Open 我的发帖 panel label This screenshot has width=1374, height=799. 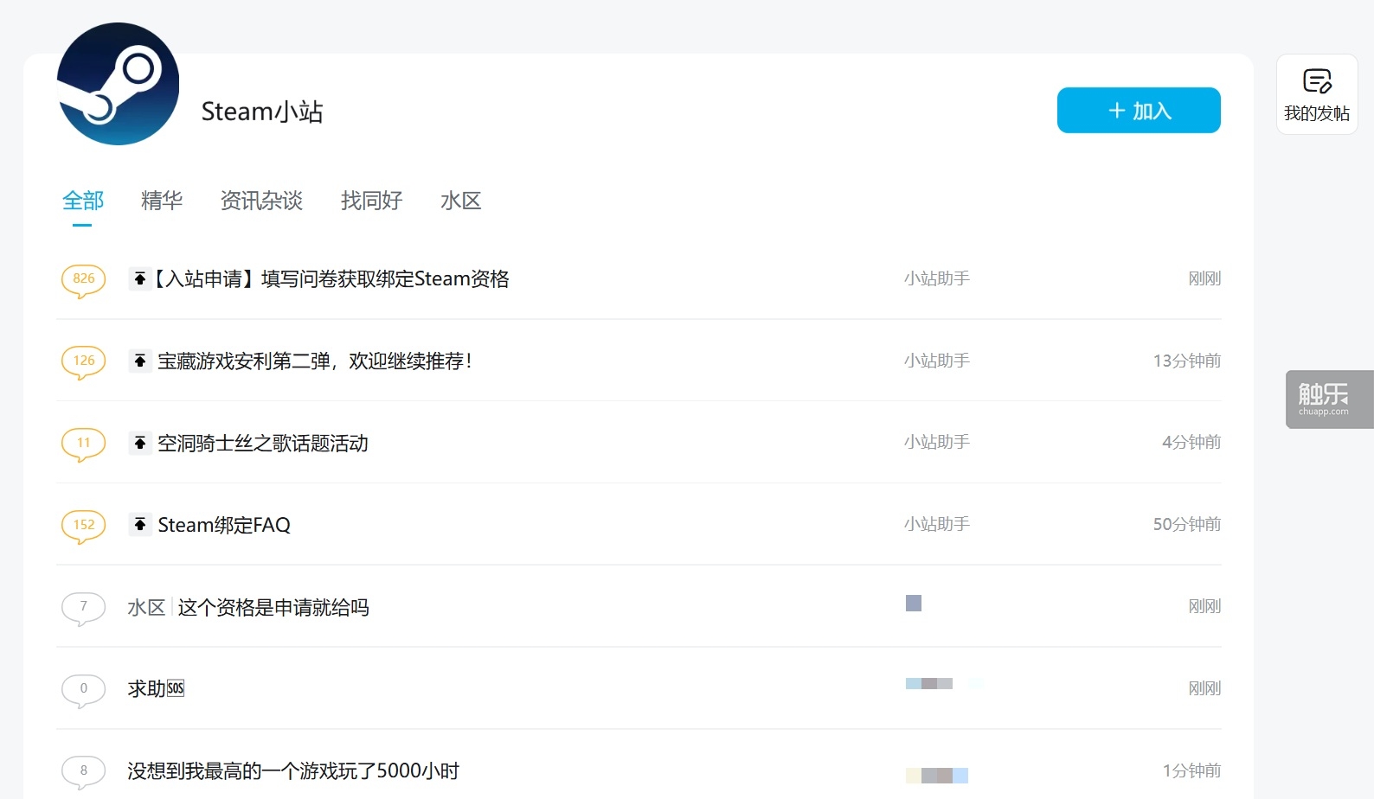(1317, 113)
